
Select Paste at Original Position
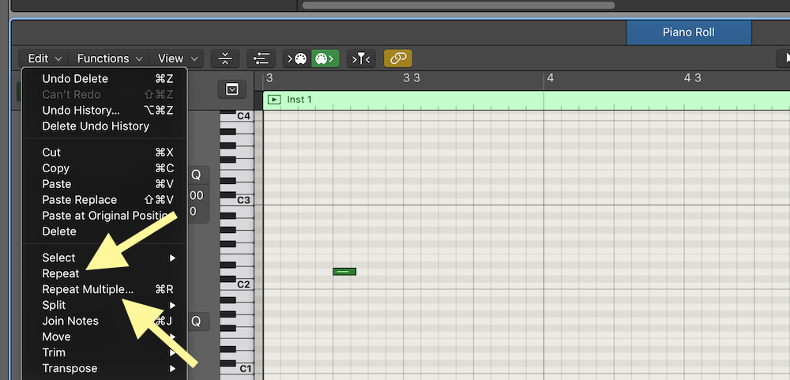(104, 216)
